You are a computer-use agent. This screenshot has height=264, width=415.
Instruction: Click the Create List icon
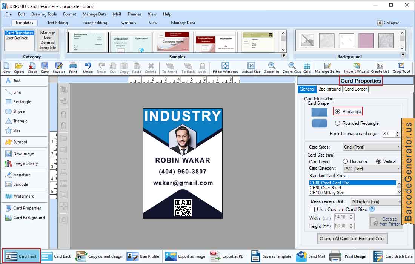380,68
